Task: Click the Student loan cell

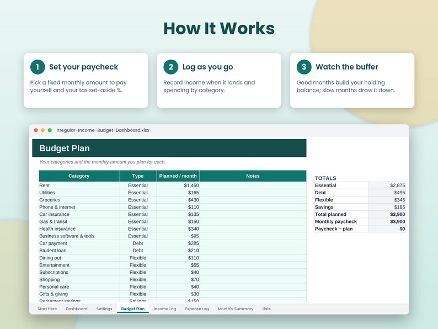Action: pyautogui.click(x=79, y=251)
